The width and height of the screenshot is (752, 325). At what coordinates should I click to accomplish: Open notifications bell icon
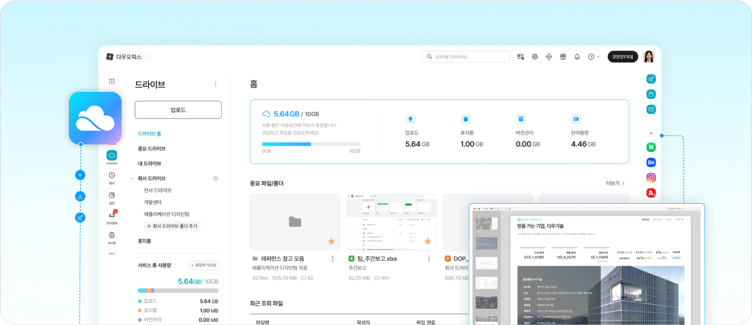coord(577,56)
